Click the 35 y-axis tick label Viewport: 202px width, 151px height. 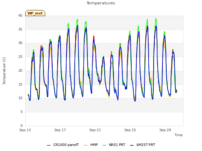click(x=20, y=29)
